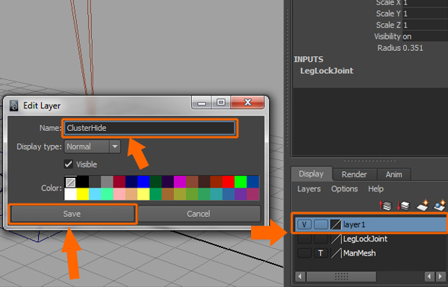This screenshot has width=448, height=287.
Task: Open the Display type dropdown
Action: click(x=93, y=146)
